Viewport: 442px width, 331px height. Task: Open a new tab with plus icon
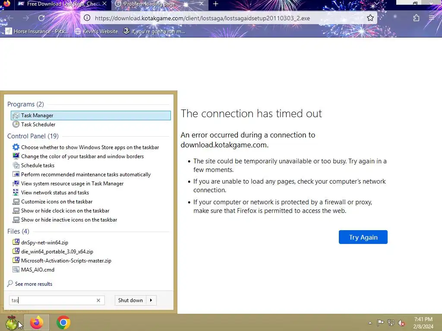click(216, 3)
